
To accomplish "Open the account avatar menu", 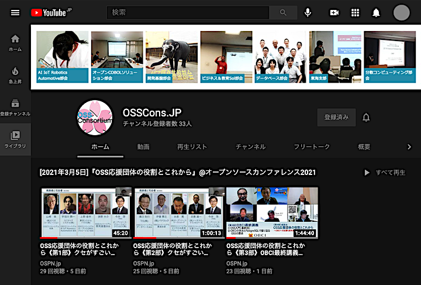I will click(x=401, y=12).
